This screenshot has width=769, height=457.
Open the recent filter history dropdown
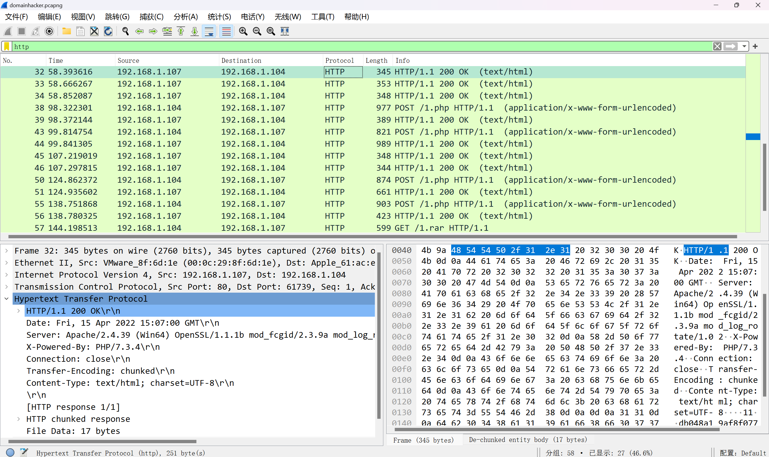[744, 47]
